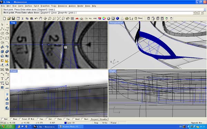
Task: Click the New file icon in toolbar
Action: pos(4,19)
